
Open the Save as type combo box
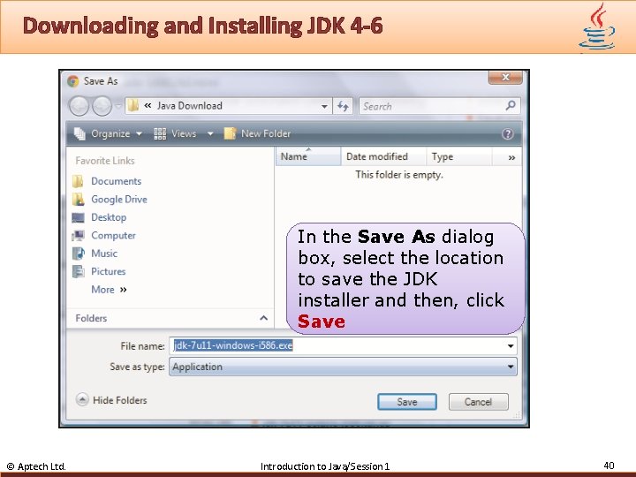coord(343,367)
